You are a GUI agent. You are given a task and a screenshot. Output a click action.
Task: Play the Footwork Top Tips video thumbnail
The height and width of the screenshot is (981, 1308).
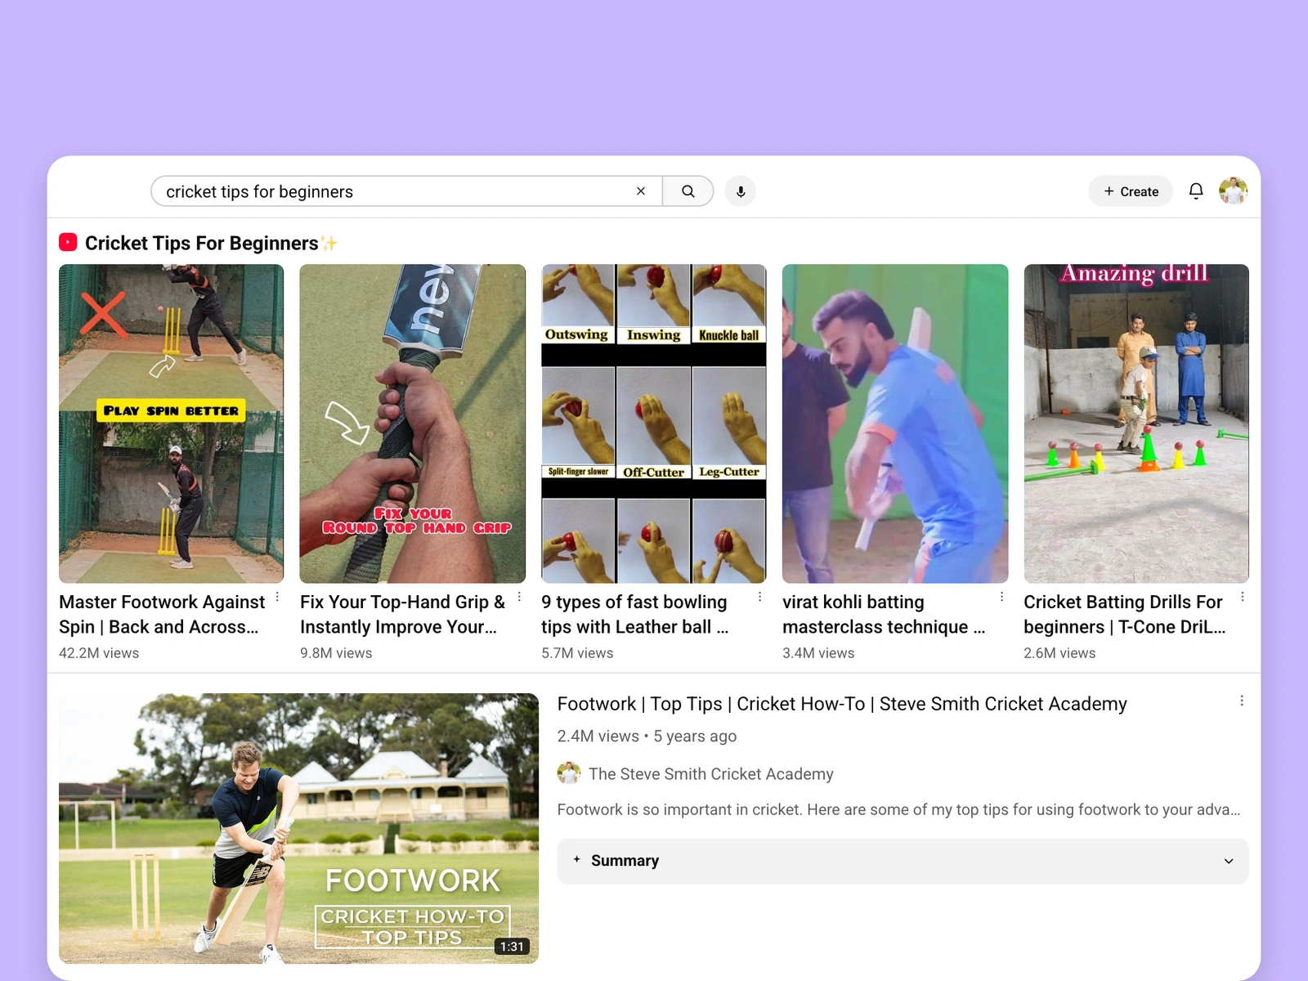298,828
